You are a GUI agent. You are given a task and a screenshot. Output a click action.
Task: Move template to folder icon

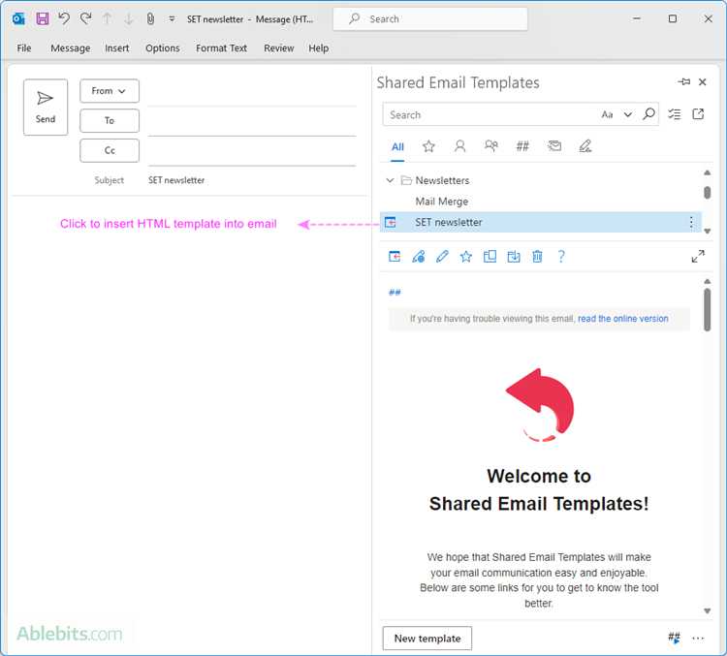pyautogui.click(x=513, y=257)
